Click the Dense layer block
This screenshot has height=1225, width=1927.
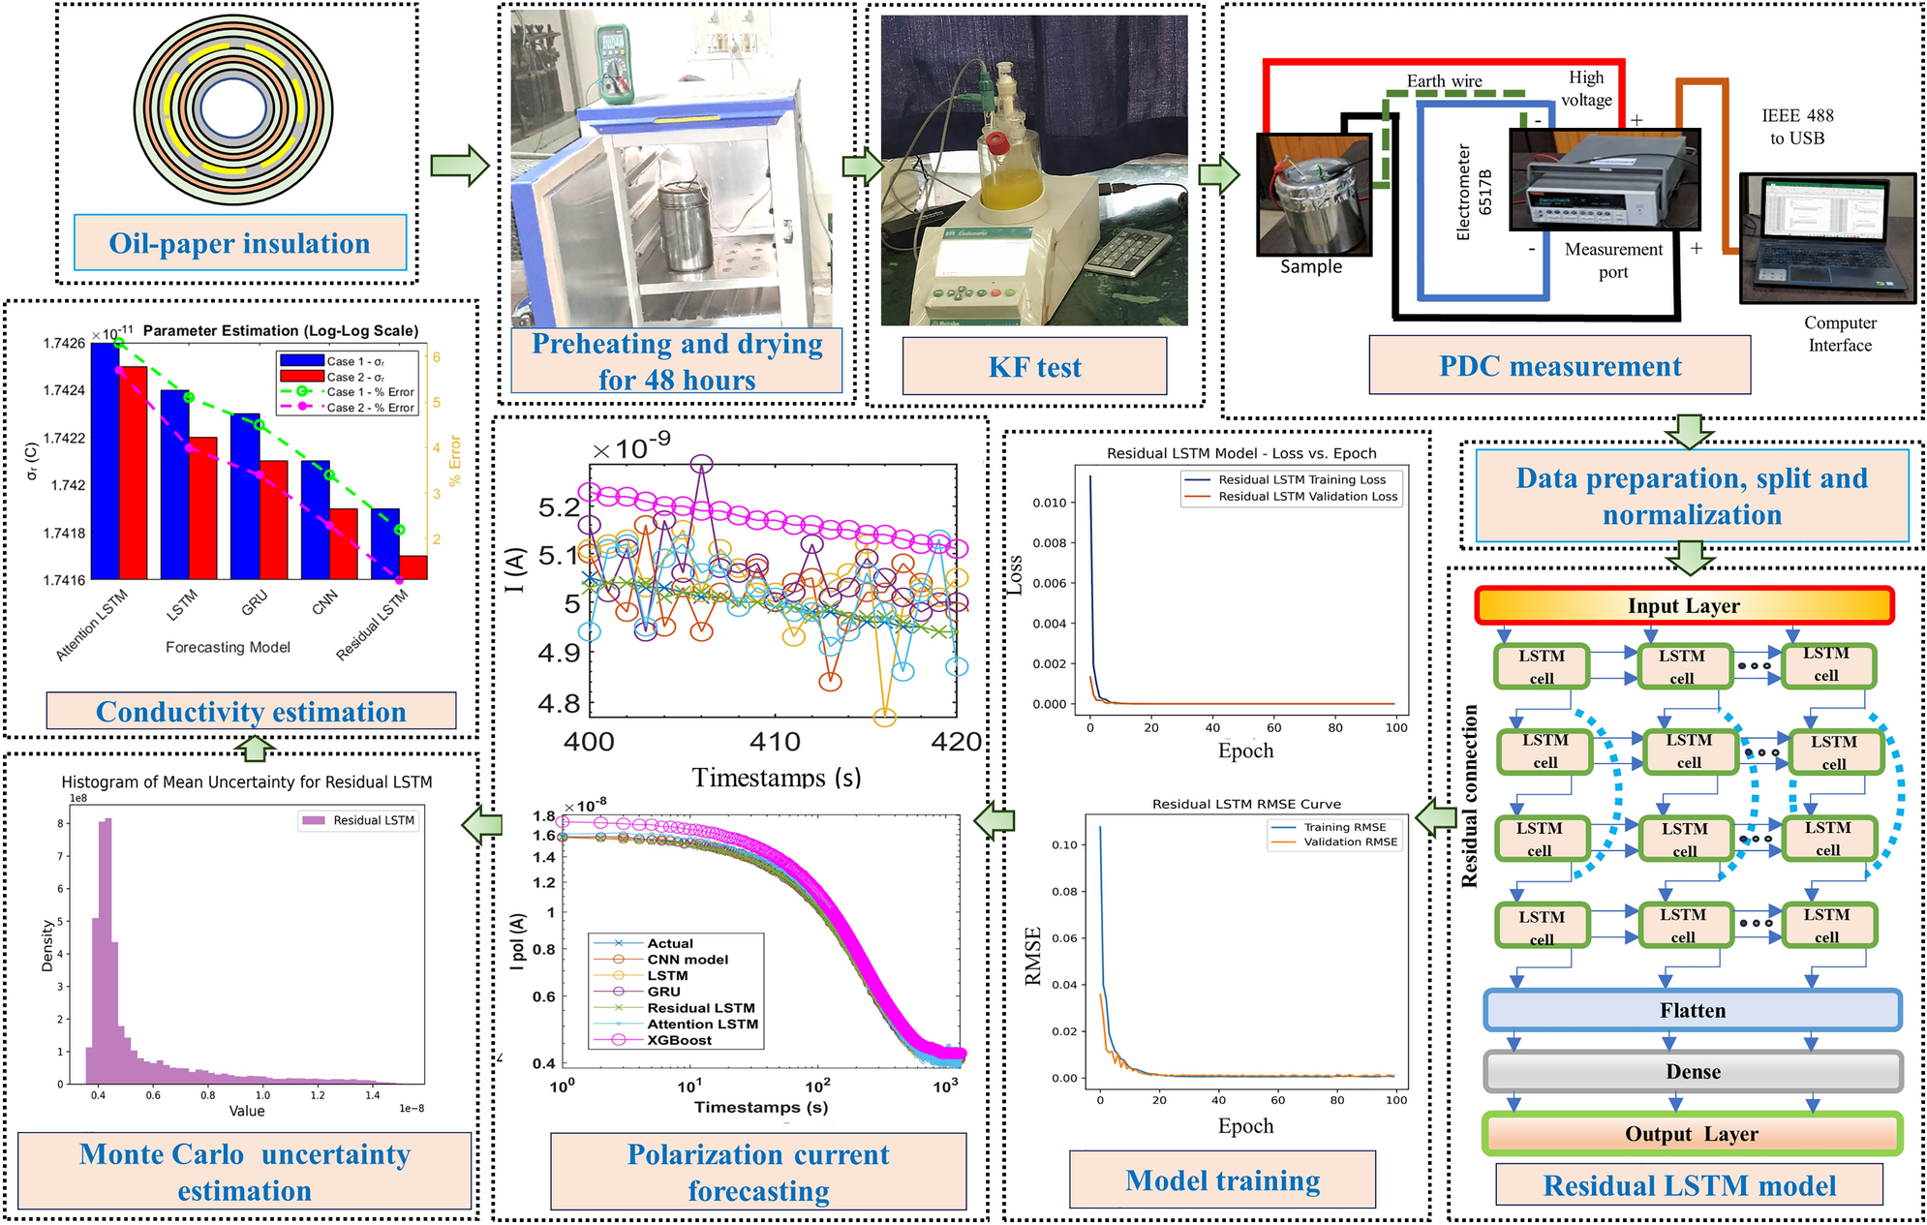tap(1692, 1071)
